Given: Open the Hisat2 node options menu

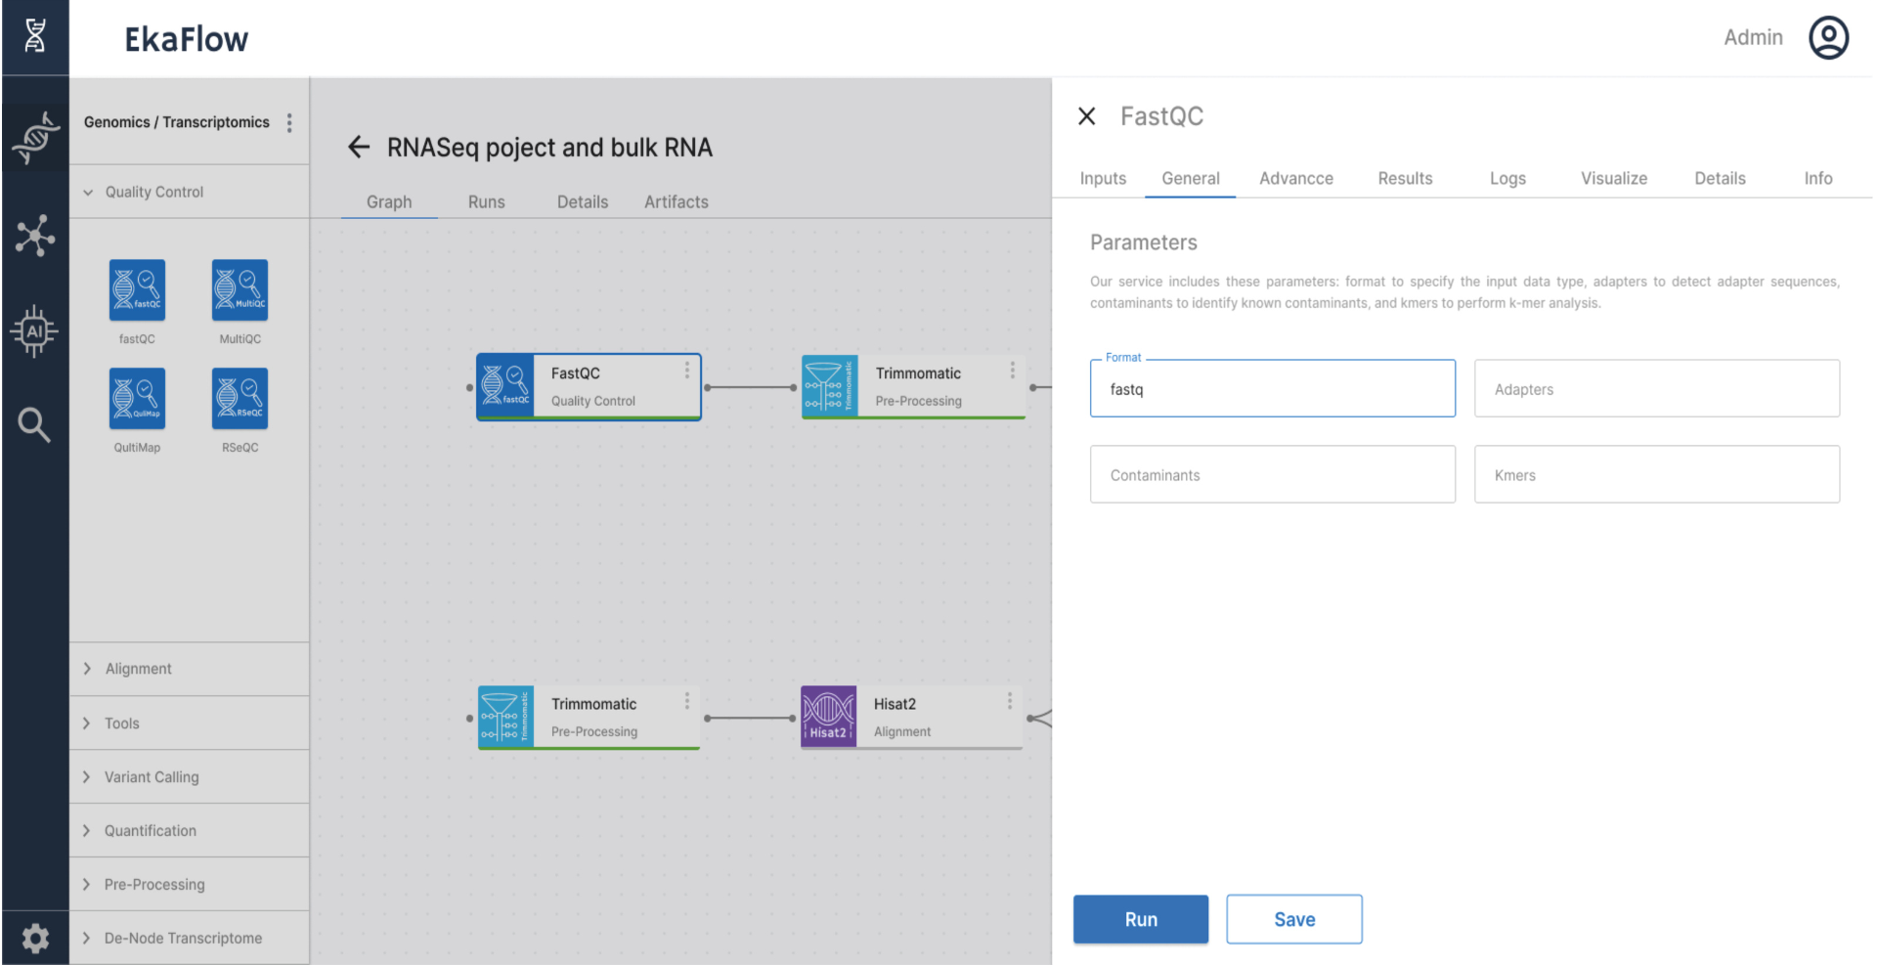Looking at the screenshot, I should [x=1011, y=701].
